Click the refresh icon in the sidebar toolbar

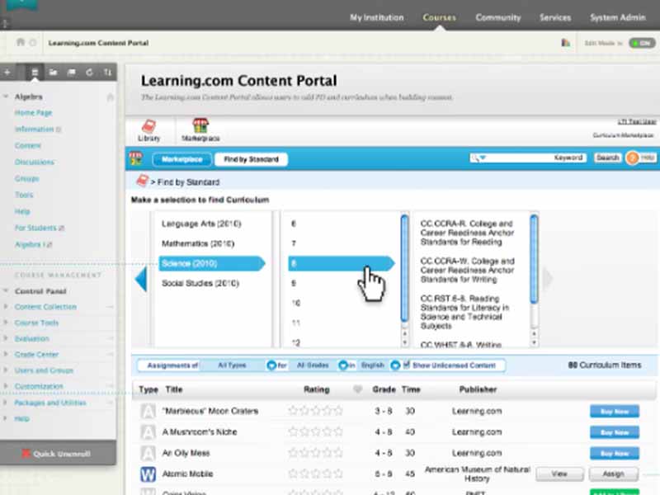coord(89,73)
